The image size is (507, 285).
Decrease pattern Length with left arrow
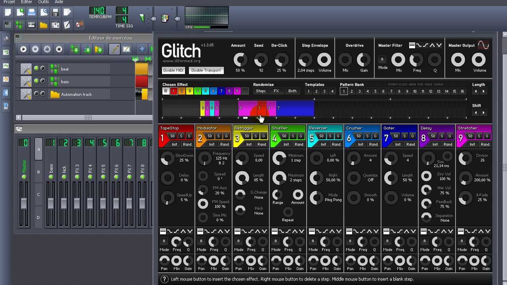[x=476, y=91]
